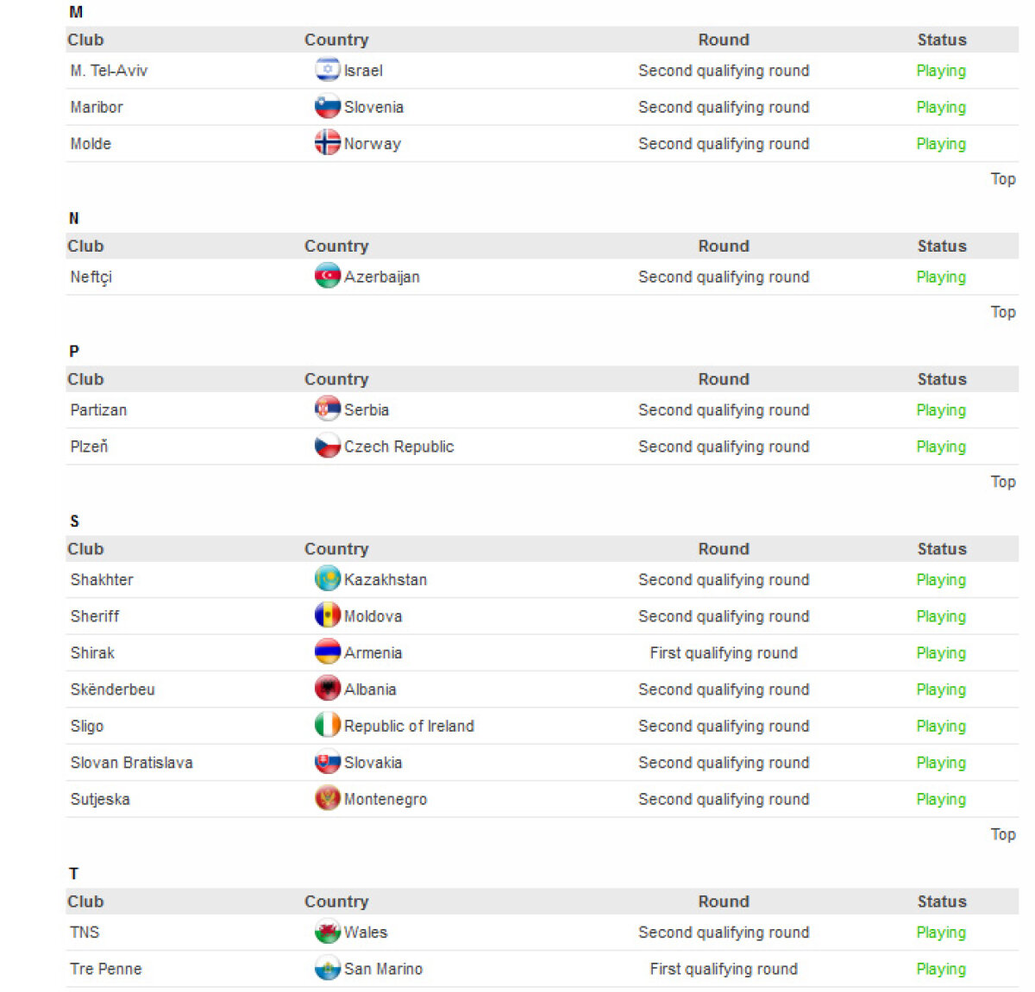Select the Maribor club name

click(x=97, y=107)
